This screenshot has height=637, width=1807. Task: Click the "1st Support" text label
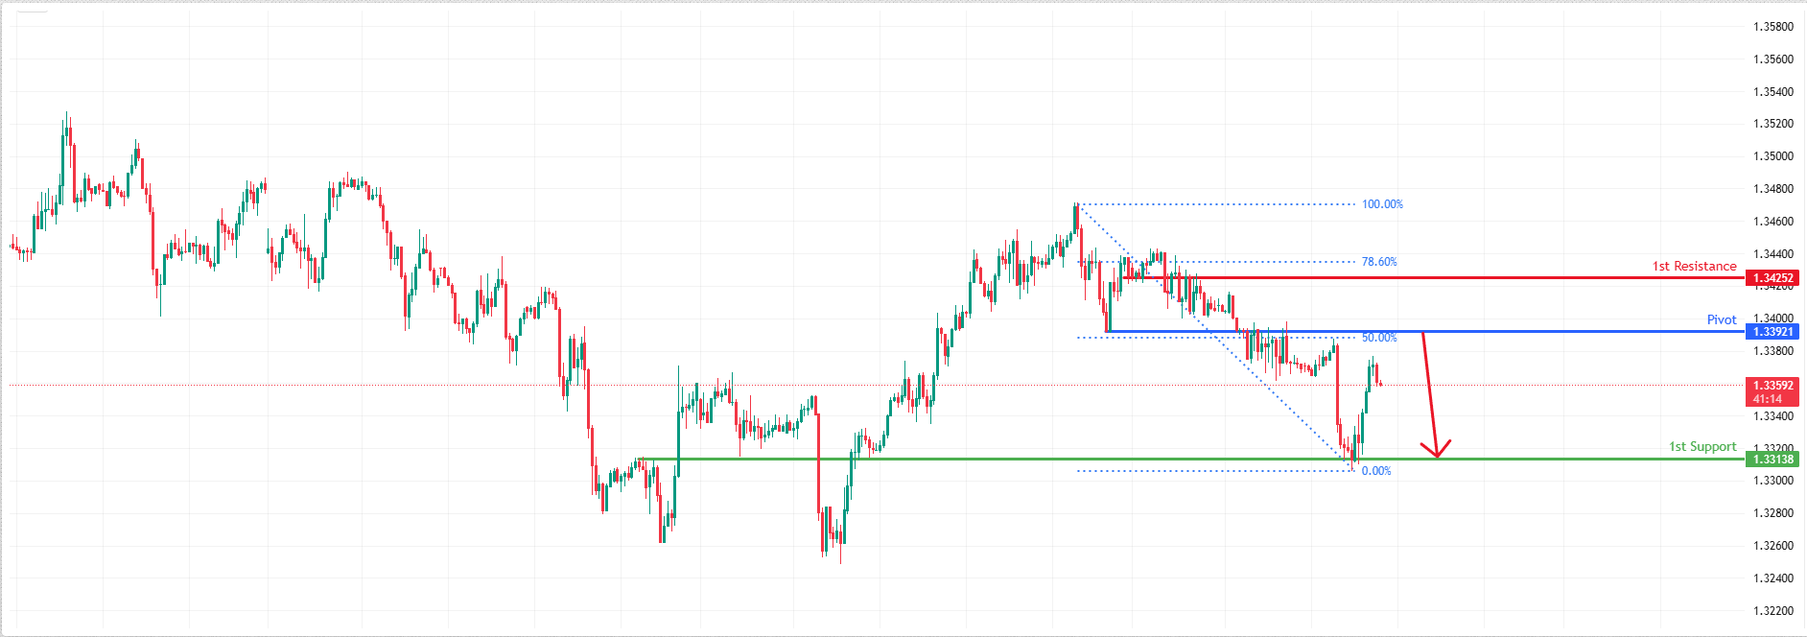[1702, 447]
